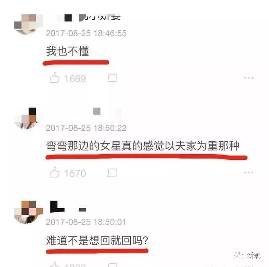The image size is (269, 267).
Task: Open the third commenter's username
Action: [68, 207]
